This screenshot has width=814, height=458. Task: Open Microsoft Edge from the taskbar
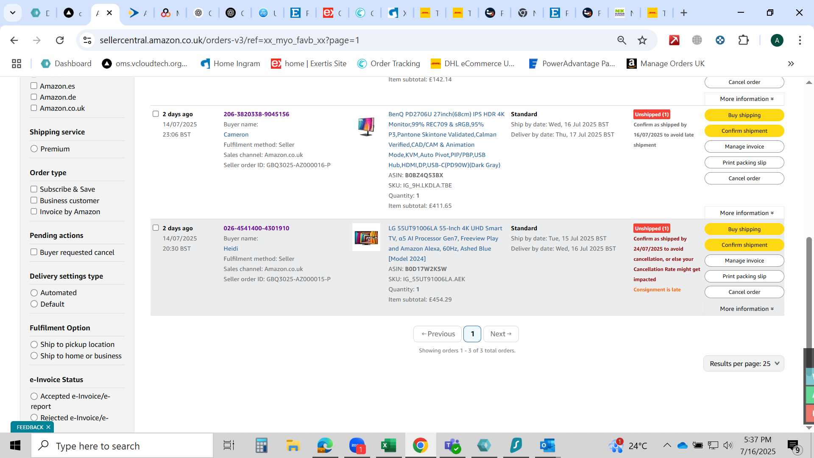click(325, 446)
